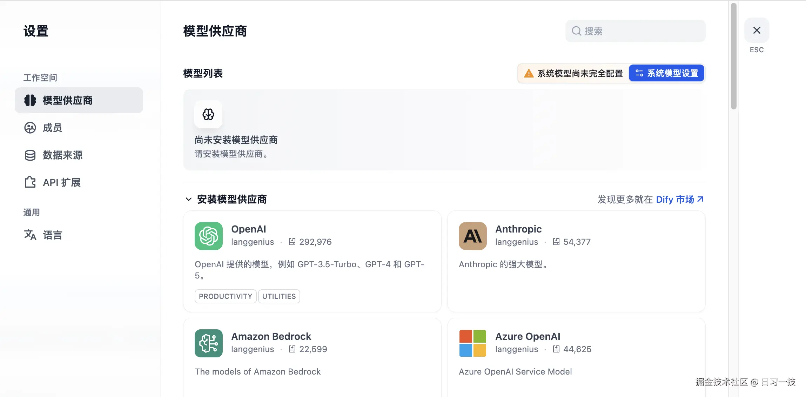Switch to the 成员 settings tab
Screen dimensions: 806x397
[52, 128]
